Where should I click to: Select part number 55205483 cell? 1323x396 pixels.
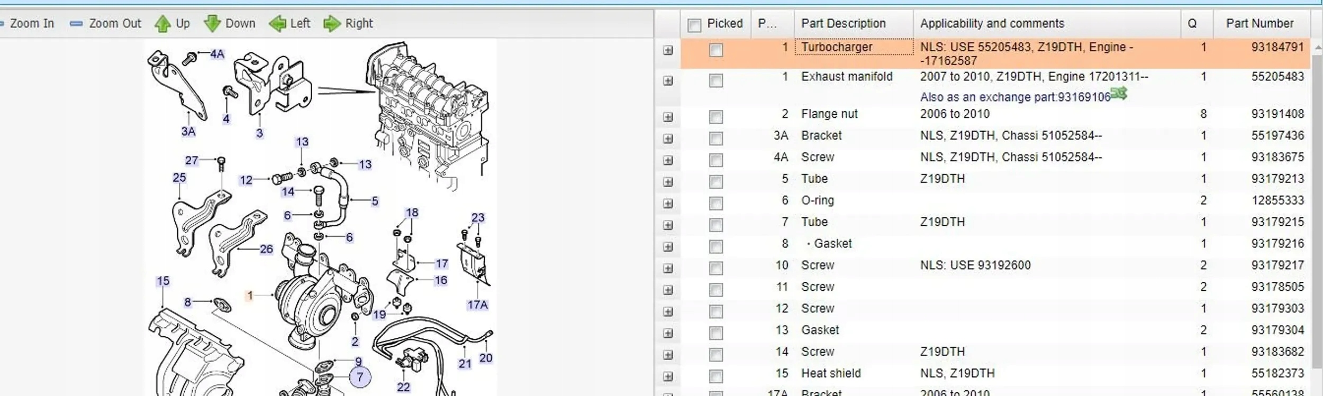(1277, 77)
